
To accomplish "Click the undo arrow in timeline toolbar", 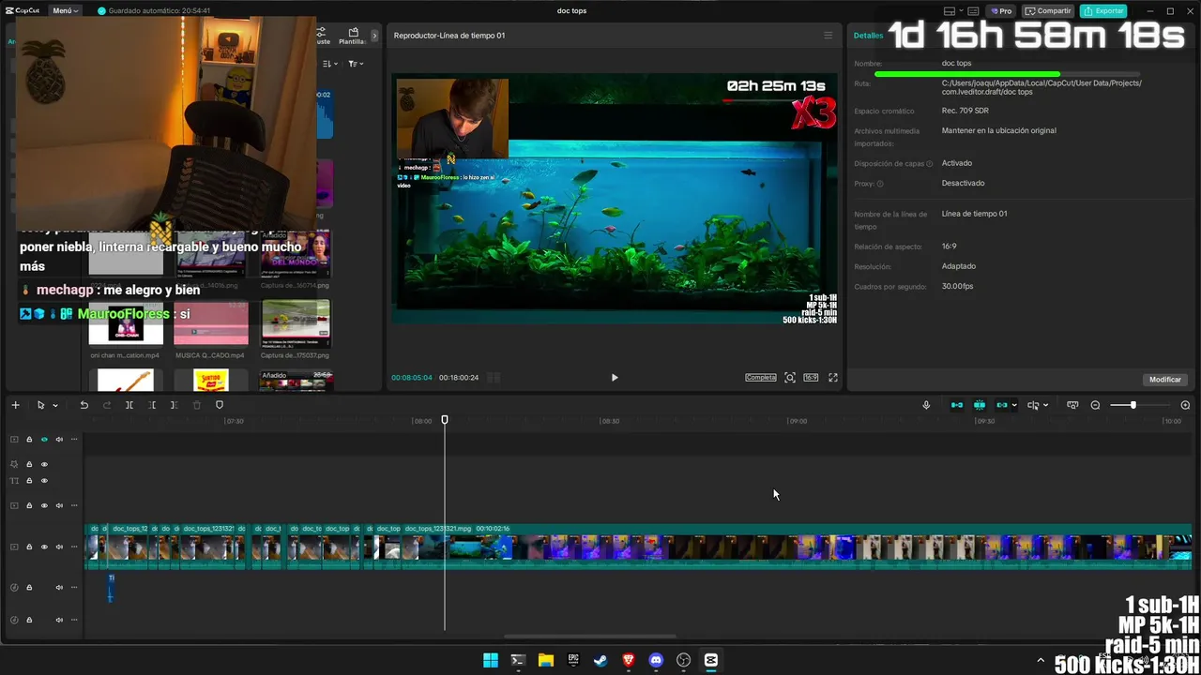I will pos(84,405).
